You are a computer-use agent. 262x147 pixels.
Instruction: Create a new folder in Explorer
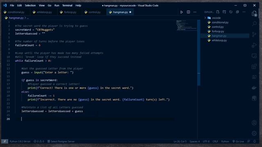click(224, 12)
